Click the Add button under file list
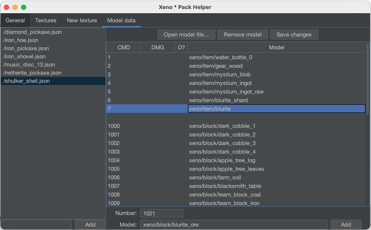This screenshot has height=230, width=371. pyautogui.click(x=90, y=224)
